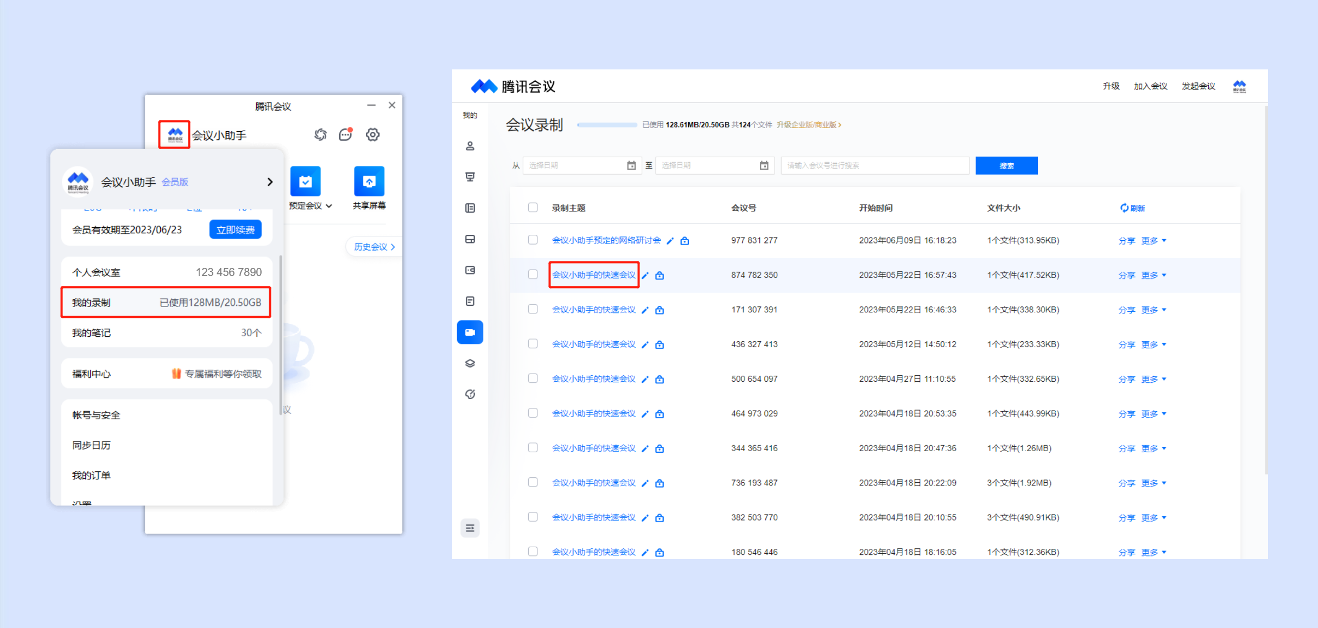Click the 预定会议 calendar icon
Image resolution: width=1318 pixels, height=628 pixels.
click(305, 181)
